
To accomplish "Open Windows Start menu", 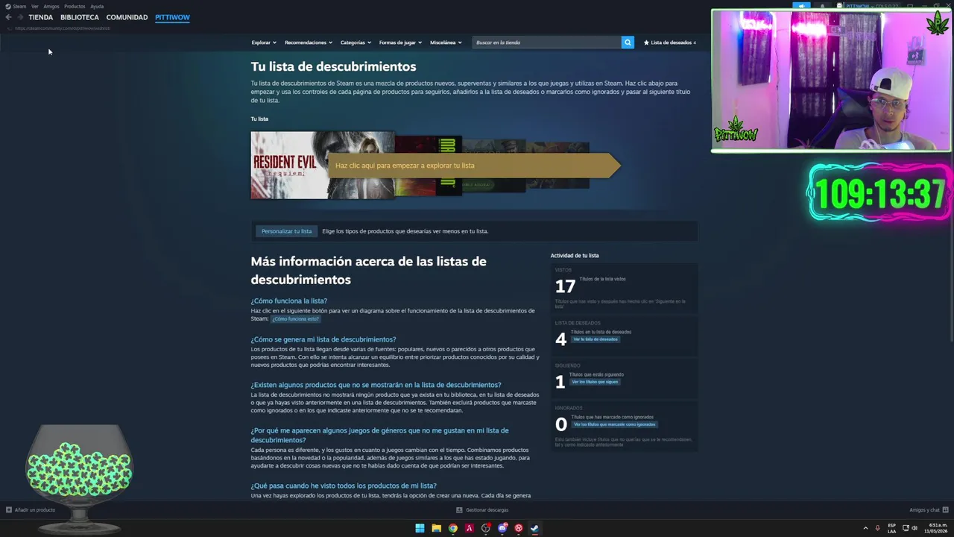I will (420, 528).
